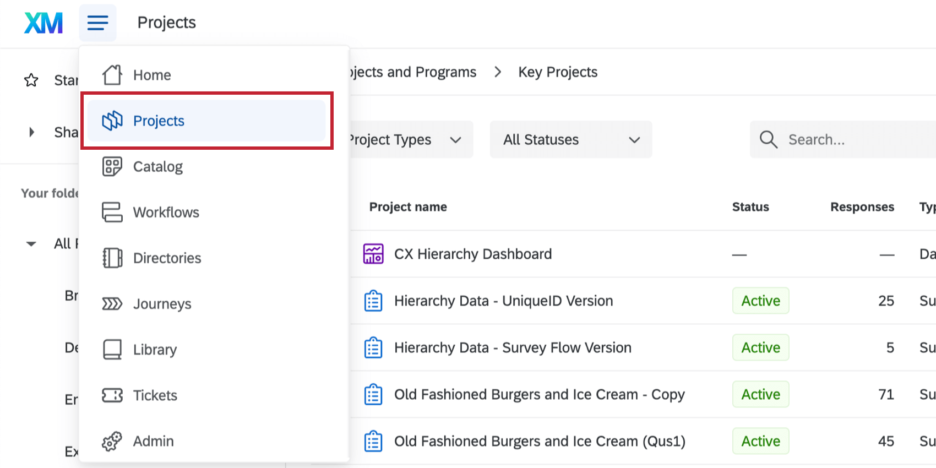Open the Old Fashioned Burgers and Ice Cream - Copy project

click(539, 395)
